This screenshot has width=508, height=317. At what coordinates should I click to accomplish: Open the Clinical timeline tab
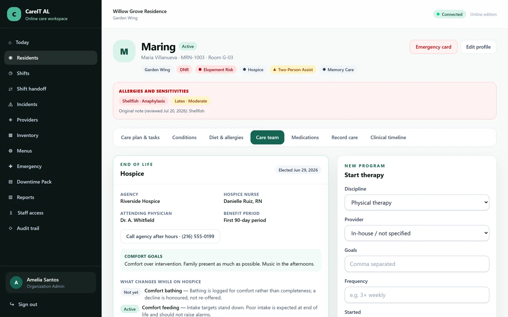pyautogui.click(x=388, y=137)
